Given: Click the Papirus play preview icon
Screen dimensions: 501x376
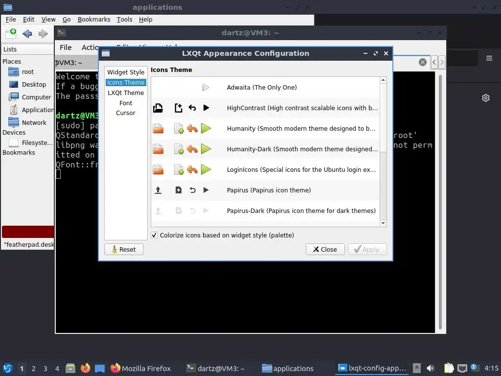Looking at the screenshot, I should pyautogui.click(x=206, y=190).
